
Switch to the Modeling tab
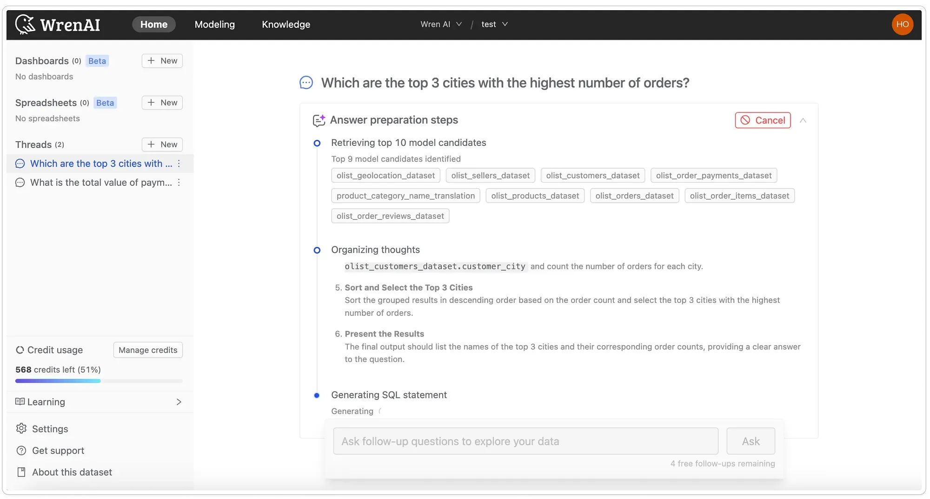point(214,24)
